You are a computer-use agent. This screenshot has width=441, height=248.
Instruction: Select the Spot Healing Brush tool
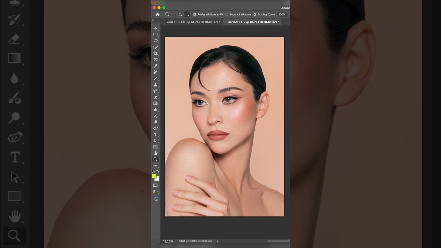(x=155, y=72)
